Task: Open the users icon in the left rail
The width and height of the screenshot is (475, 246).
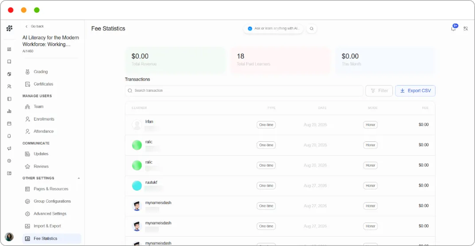Action: coord(9,86)
